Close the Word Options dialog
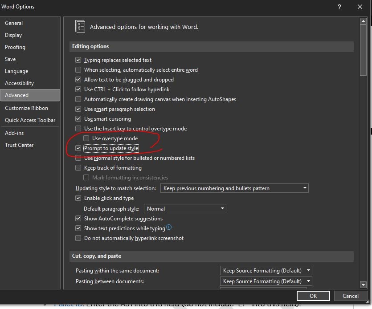 360,7
